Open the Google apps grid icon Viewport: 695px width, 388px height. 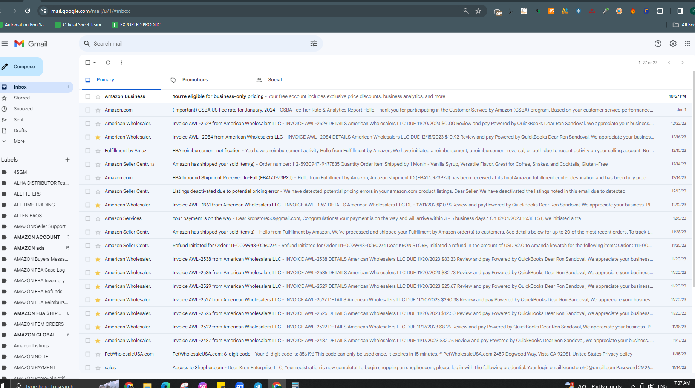(688, 44)
